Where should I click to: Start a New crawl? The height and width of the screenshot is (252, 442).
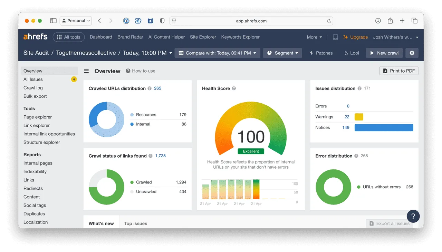(384, 53)
